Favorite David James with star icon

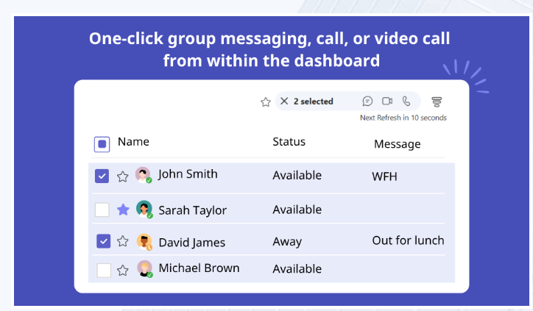click(x=123, y=241)
